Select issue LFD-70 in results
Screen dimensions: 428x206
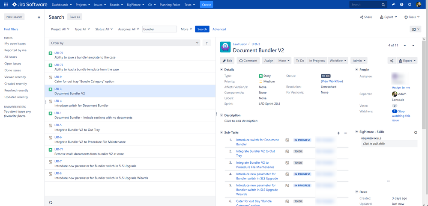coord(130,55)
